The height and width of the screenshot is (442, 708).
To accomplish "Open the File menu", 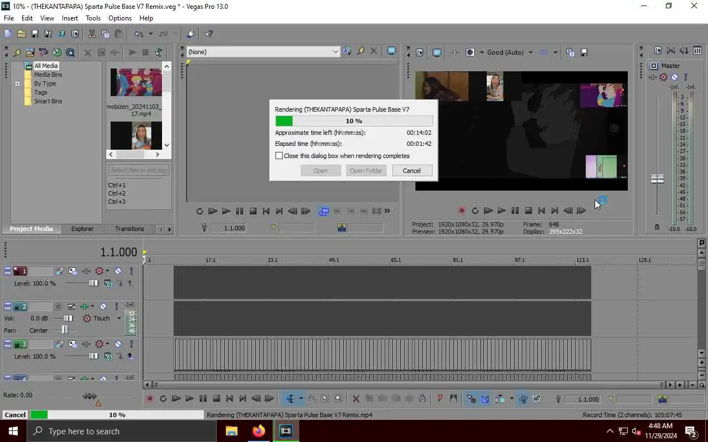I will (x=9, y=18).
